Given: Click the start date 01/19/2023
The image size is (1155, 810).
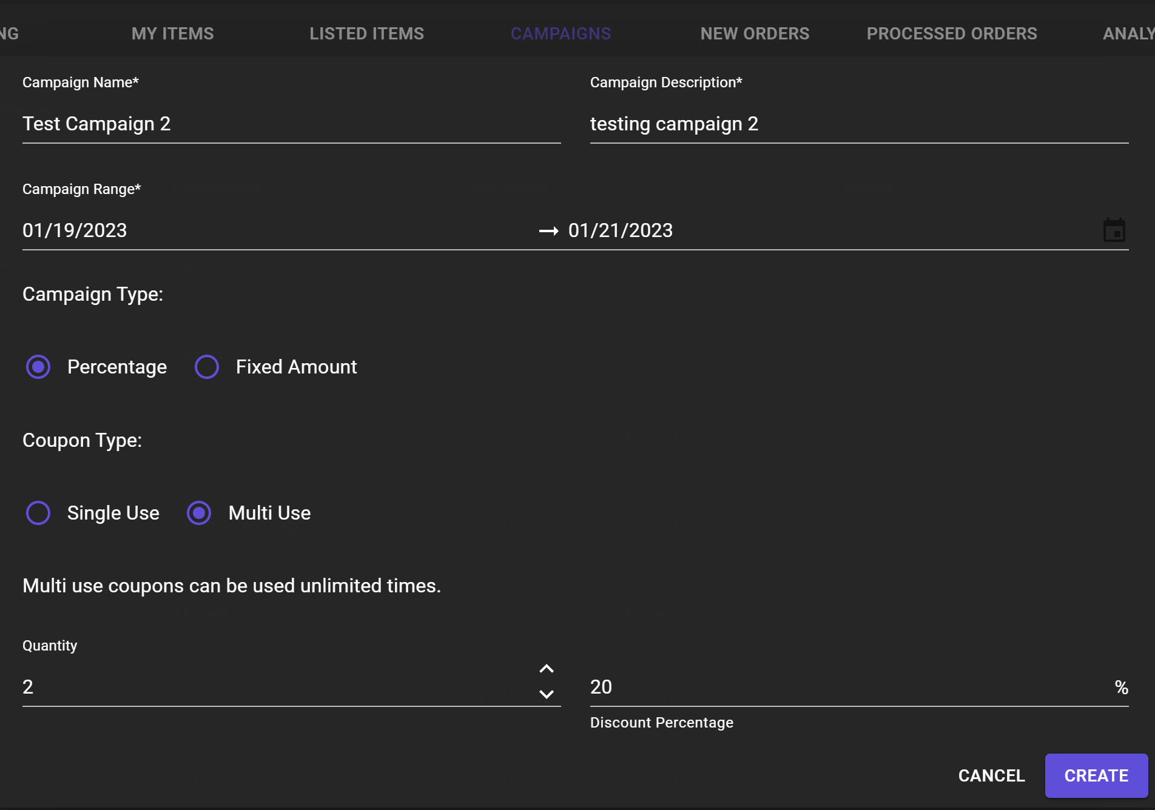Looking at the screenshot, I should point(75,230).
